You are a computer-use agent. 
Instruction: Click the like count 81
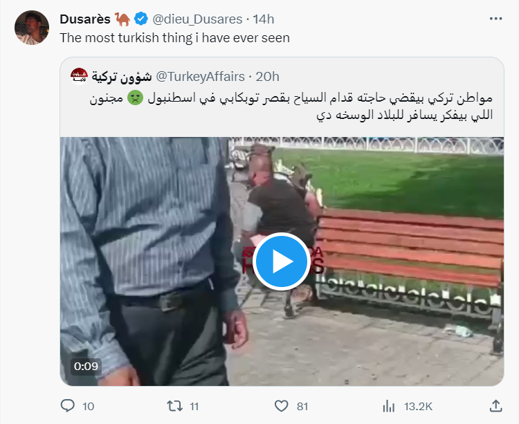[x=302, y=406]
